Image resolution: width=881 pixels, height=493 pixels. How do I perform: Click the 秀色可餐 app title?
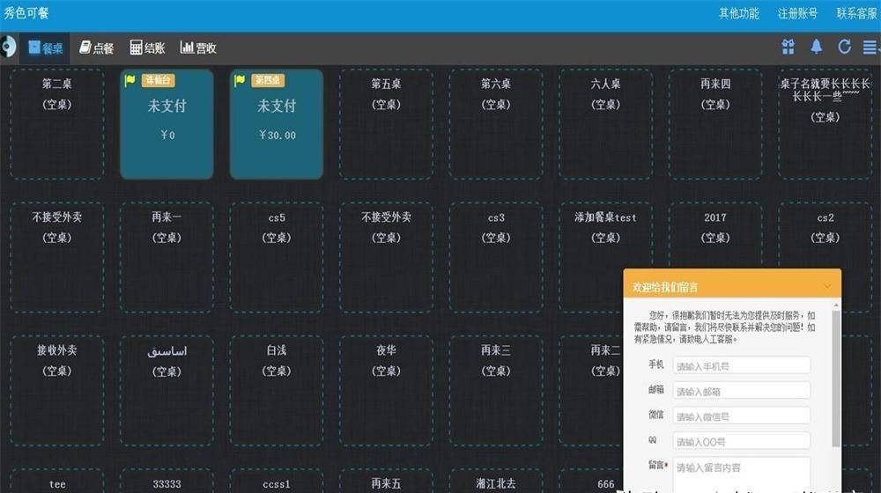coord(26,13)
